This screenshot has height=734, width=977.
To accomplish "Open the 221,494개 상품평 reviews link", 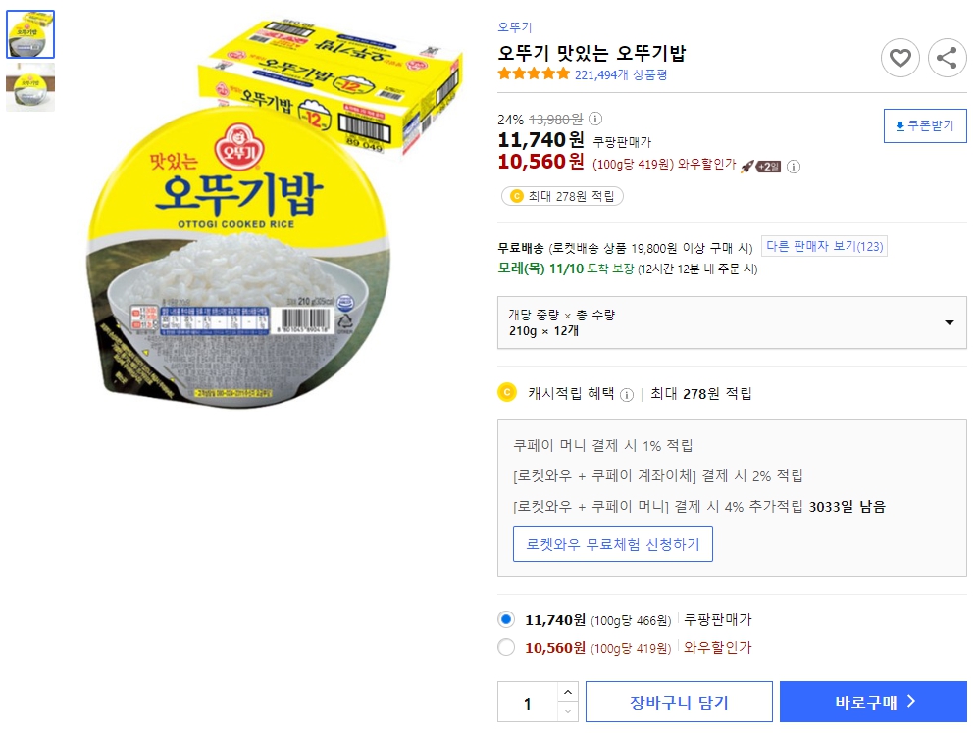I will coord(620,73).
